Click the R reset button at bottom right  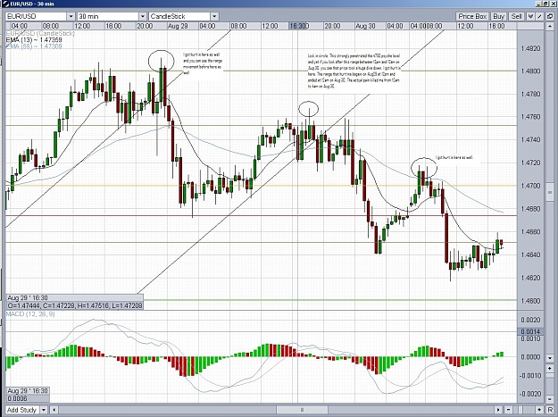coord(550,410)
